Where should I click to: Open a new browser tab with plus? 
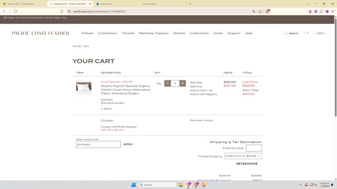[x=190, y=4]
